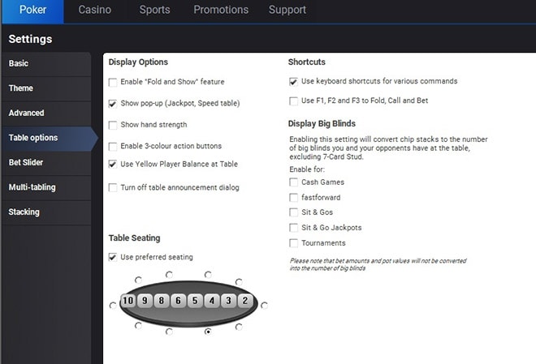This screenshot has width=536, height=364.
Task: Enable the "Fold and Show" feature
Action: [x=113, y=82]
